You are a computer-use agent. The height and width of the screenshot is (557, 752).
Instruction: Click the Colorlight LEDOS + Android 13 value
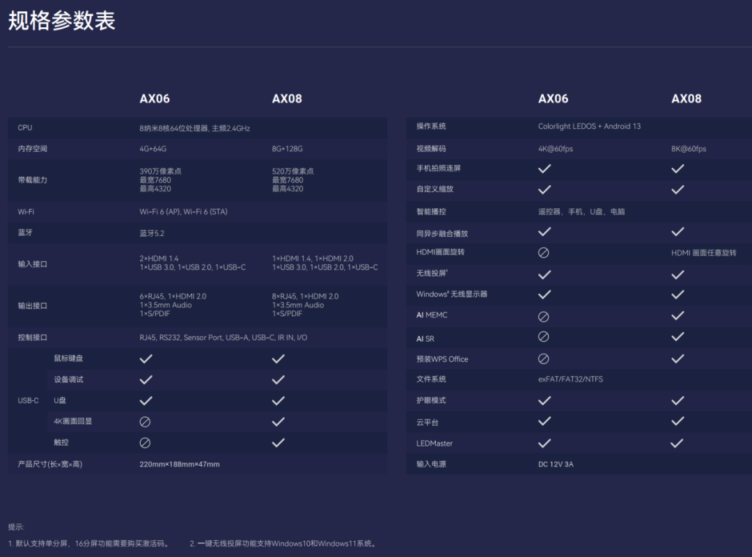[x=589, y=127]
